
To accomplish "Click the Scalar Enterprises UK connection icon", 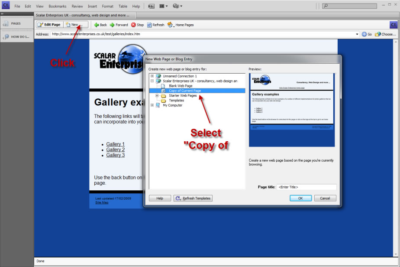I will tap(158, 81).
